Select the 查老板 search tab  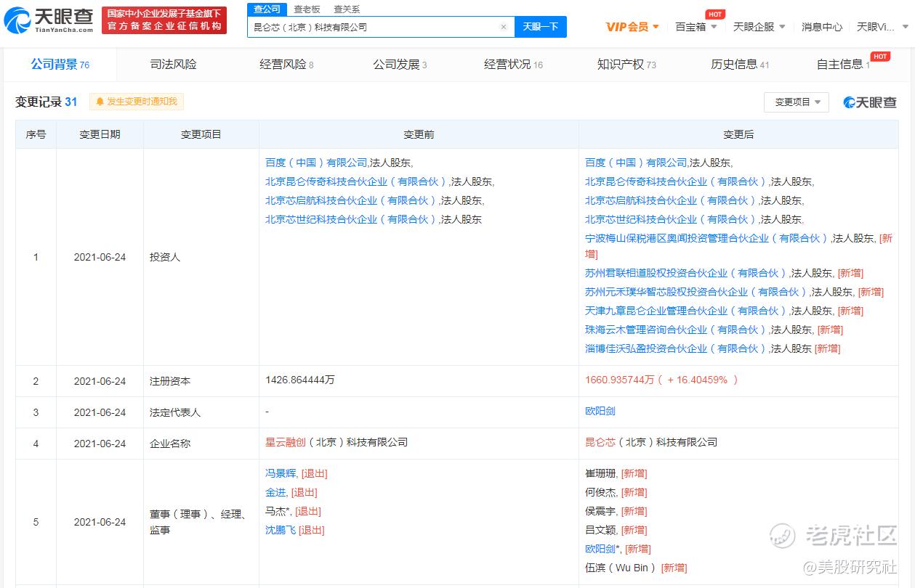(x=307, y=9)
